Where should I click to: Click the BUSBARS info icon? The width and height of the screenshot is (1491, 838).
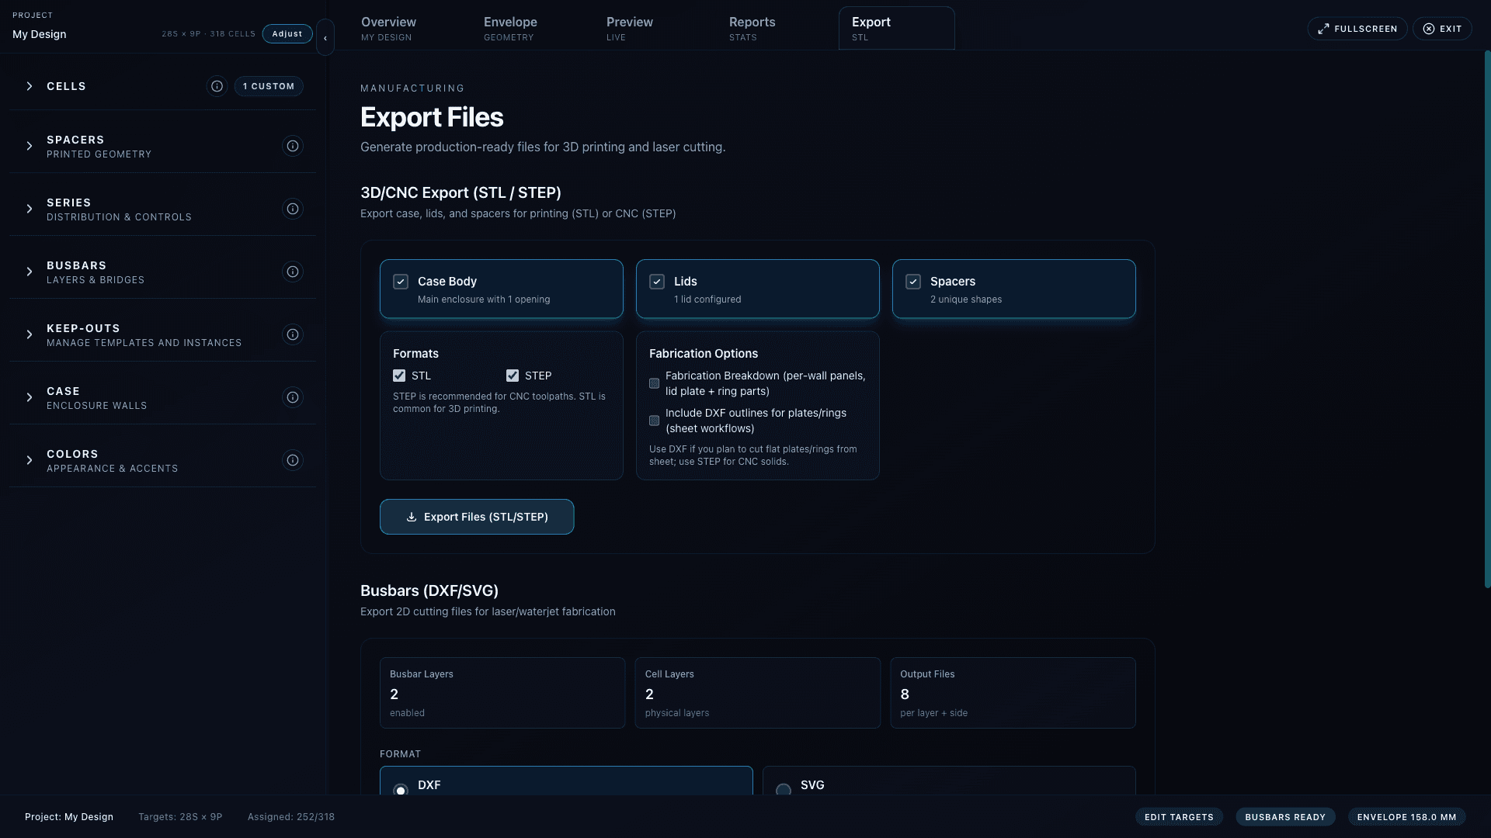coord(292,272)
